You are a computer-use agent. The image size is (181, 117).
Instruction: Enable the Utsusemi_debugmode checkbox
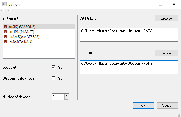(53, 78)
